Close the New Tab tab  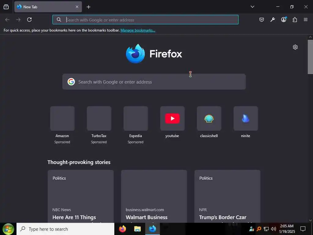[77, 7]
